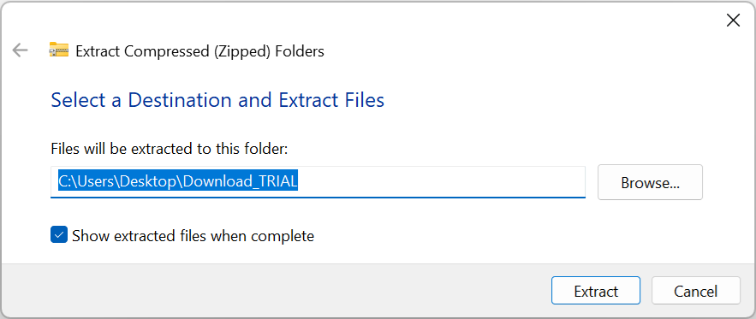Click the destination folder path field
The image size is (756, 319).
tap(318, 181)
